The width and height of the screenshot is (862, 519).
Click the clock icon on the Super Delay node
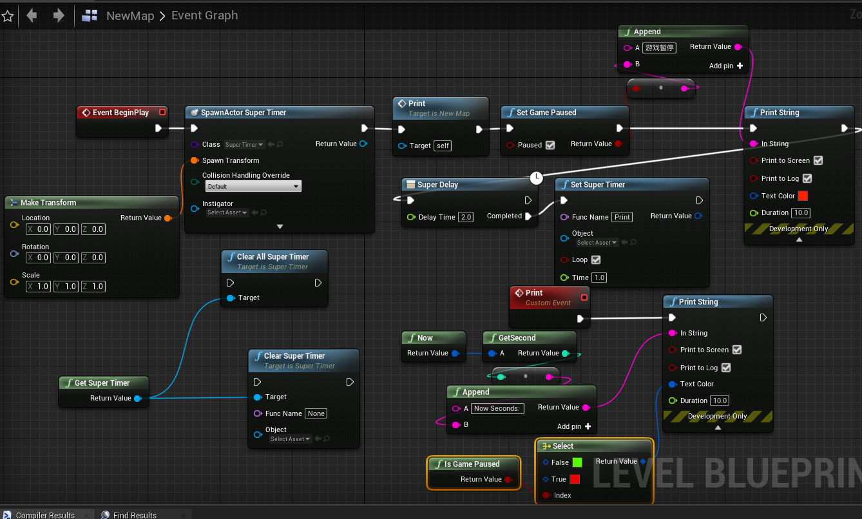[x=535, y=178]
